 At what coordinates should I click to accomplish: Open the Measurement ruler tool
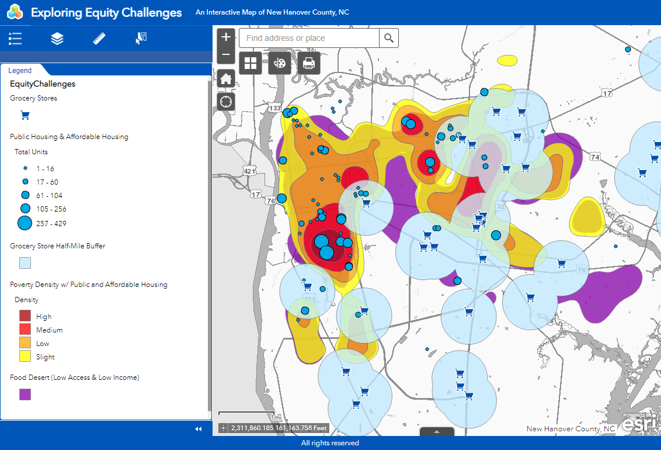pyautogui.click(x=99, y=39)
